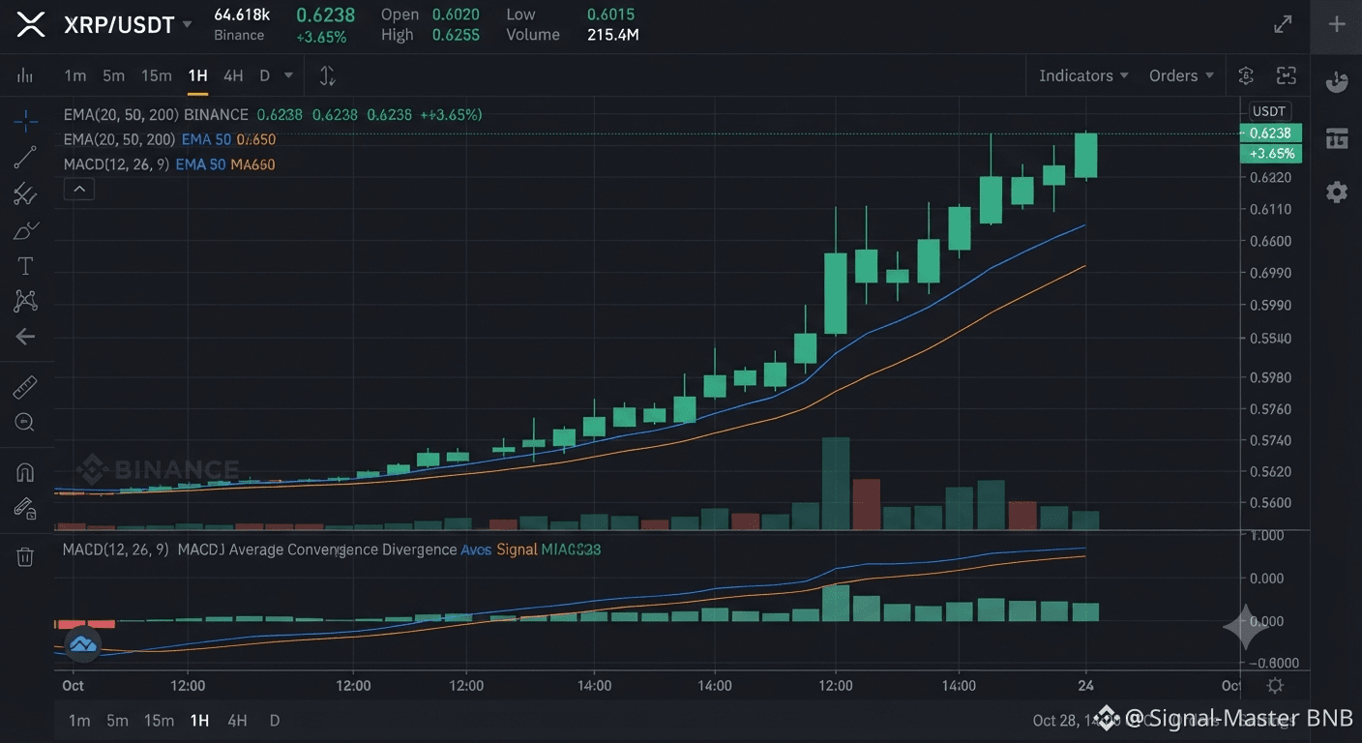
Task: Toggle the magnet snap mode
Action: 25,472
